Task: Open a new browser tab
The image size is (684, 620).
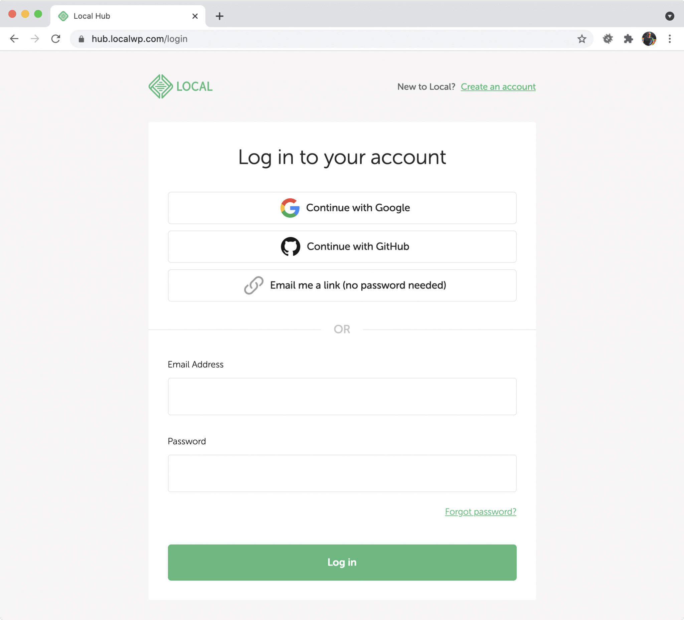Action: coord(219,16)
